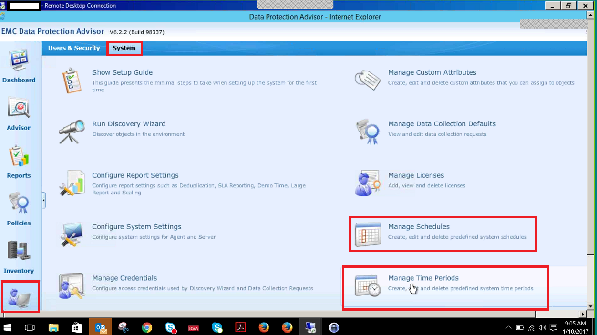Open the Dashboard section in the sidebar

19,66
